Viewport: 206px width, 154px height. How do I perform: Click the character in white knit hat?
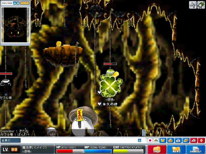tap(51, 132)
